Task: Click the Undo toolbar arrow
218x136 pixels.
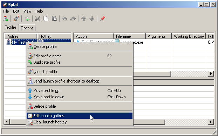Action: point(64,19)
